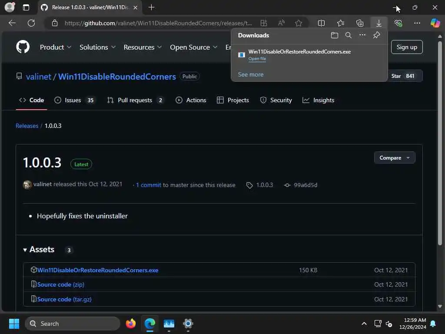Pin the Downloads panel
This screenshot has width=445, height=334.
(376, 35)
